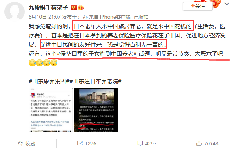Expand the post options chevron
Viewport: 234px width, 148px height.
click(227, 4)
